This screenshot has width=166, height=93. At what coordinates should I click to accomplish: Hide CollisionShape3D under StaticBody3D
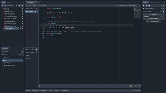click(x=22, y=16)
